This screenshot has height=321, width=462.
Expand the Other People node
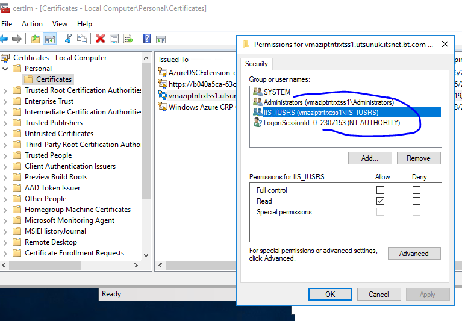tap(5, 199)
